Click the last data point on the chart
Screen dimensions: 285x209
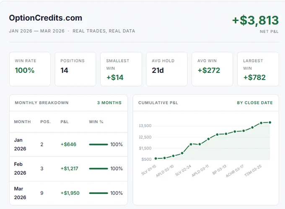(270, 123)
